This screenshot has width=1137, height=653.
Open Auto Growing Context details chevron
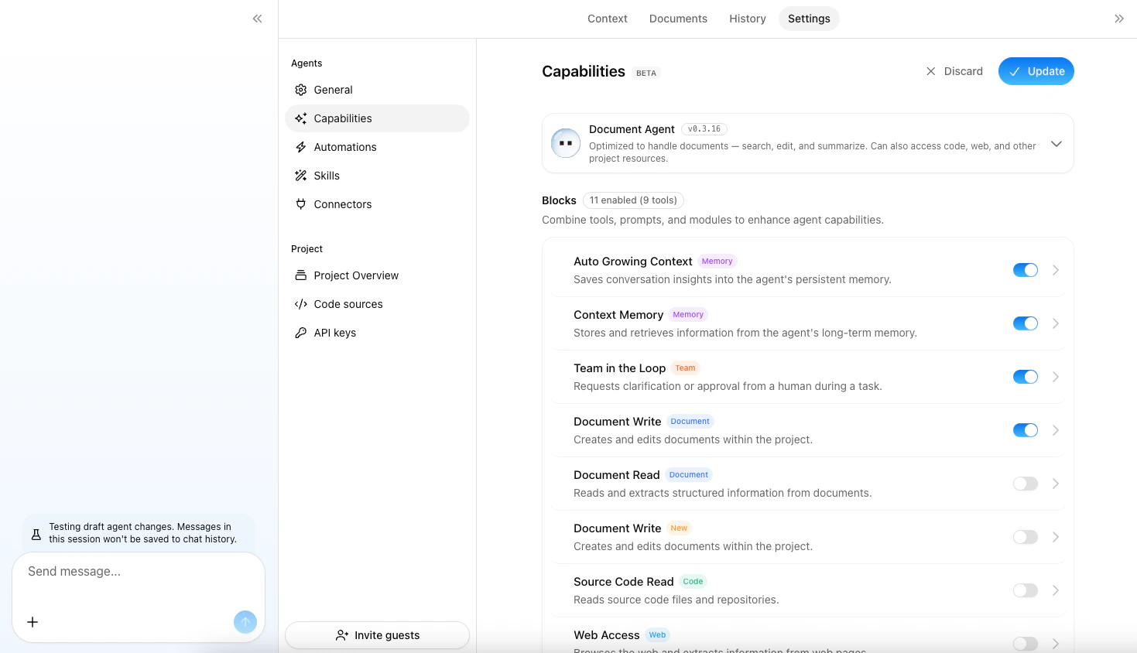[x=1056, y=270]
